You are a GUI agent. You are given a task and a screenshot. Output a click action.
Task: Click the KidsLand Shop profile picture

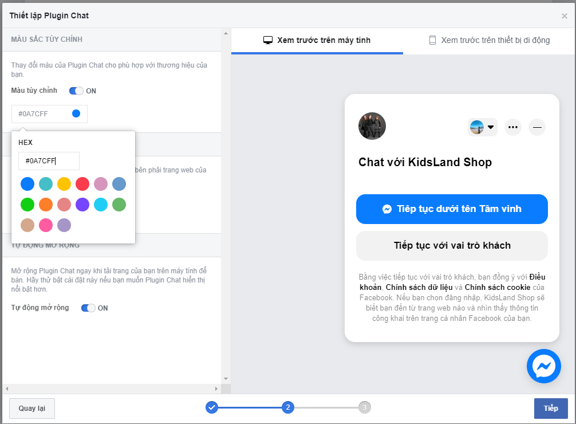(372, 126)
